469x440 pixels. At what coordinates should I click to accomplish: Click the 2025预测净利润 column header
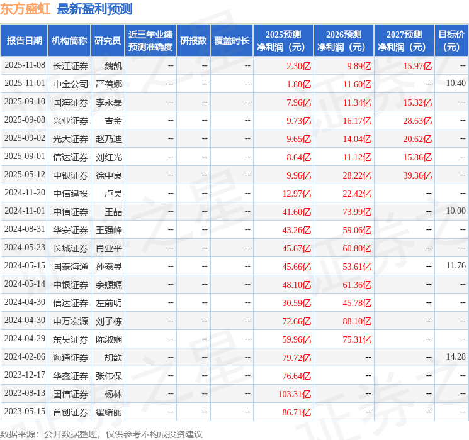tap(283, 40)
